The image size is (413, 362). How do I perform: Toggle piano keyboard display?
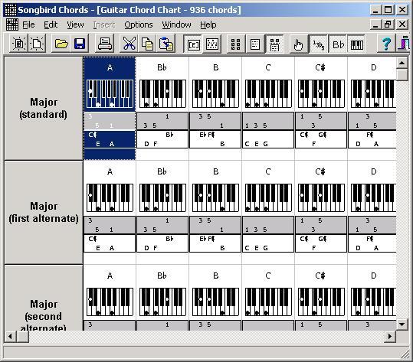(x=356, y=44)
